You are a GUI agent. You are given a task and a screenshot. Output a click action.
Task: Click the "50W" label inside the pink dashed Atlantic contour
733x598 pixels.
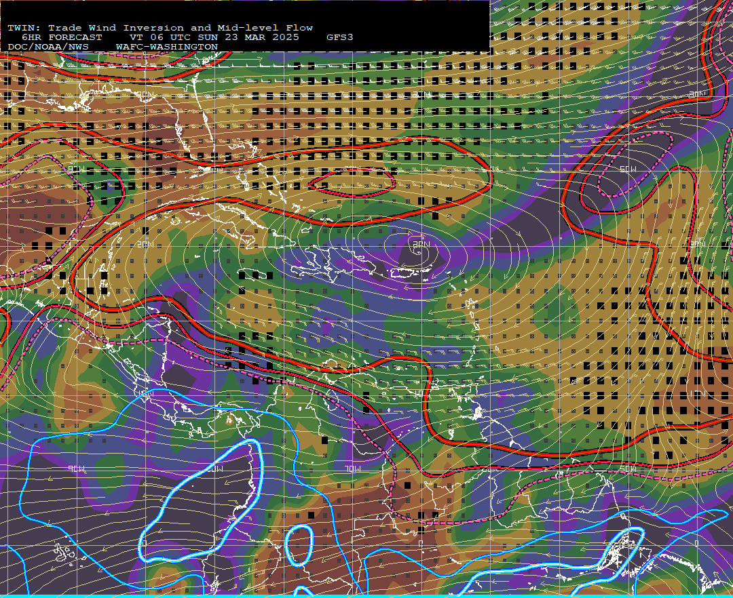628,169
